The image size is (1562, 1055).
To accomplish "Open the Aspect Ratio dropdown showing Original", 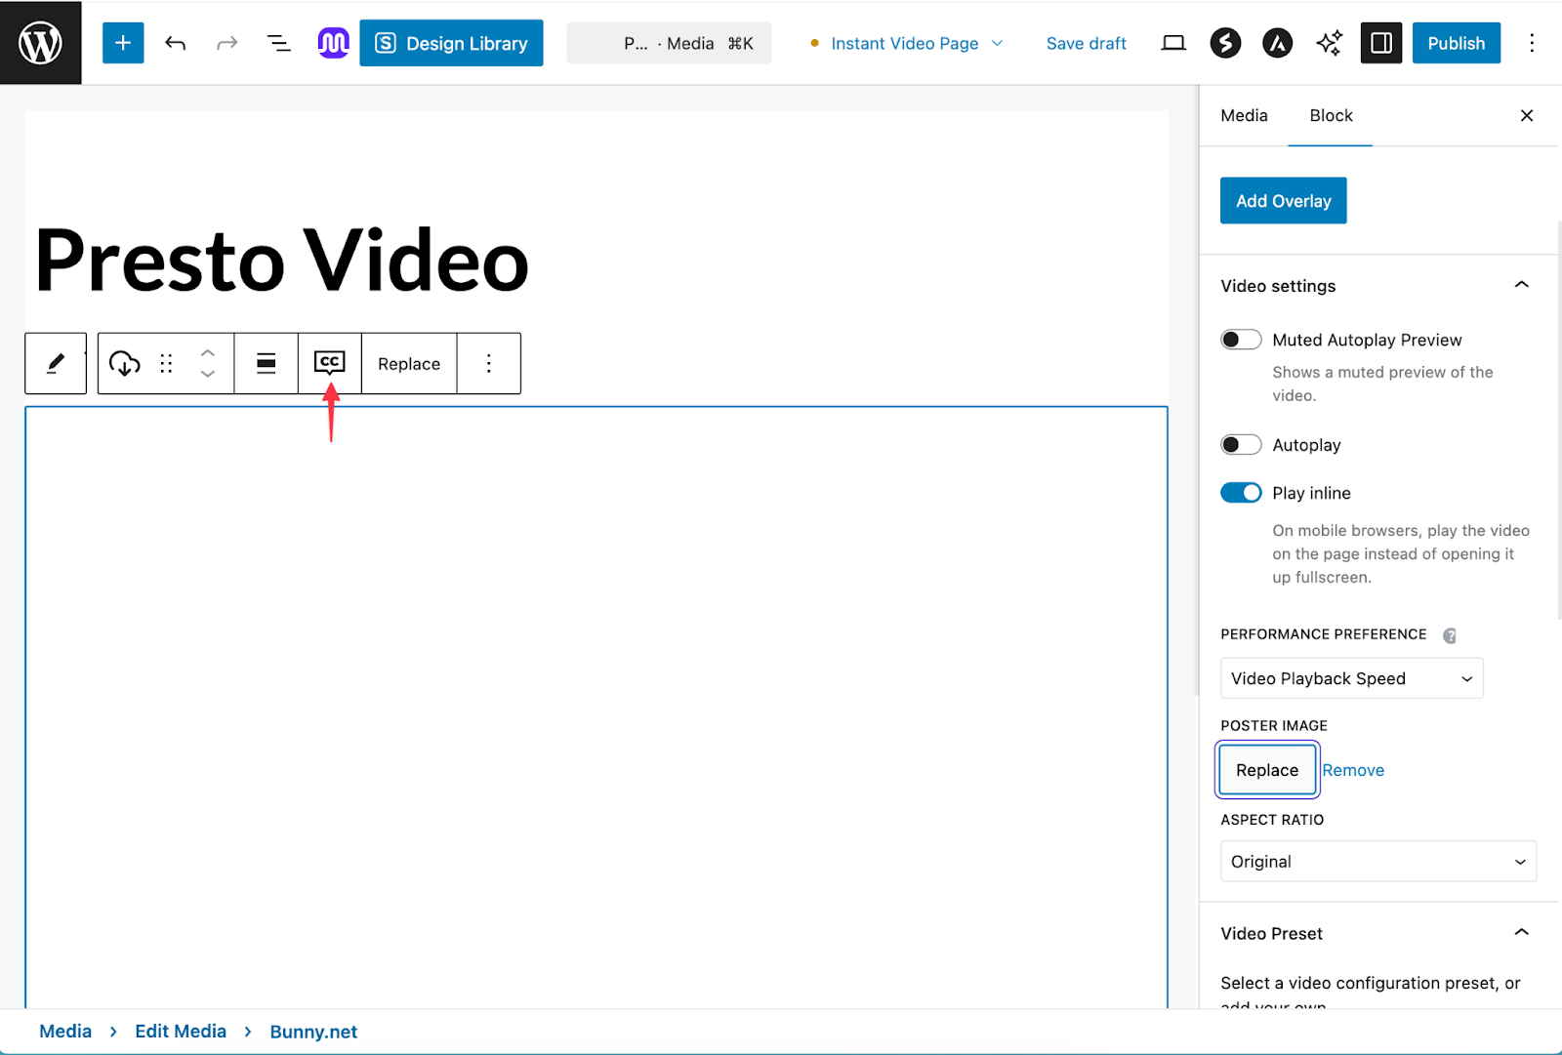I will pyautogui.click(x=1377, y=861).
